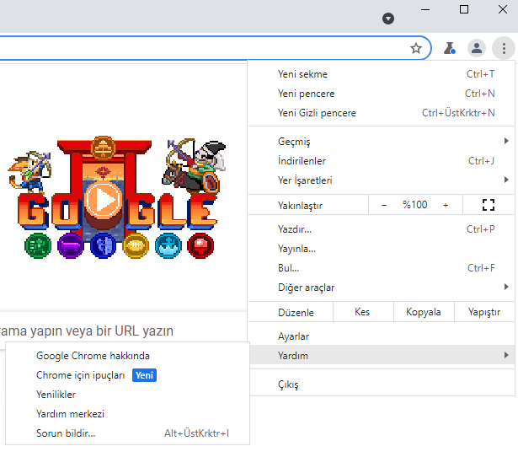Expand the Yardım submenu
518x457 pixels.
pos(382,356)
